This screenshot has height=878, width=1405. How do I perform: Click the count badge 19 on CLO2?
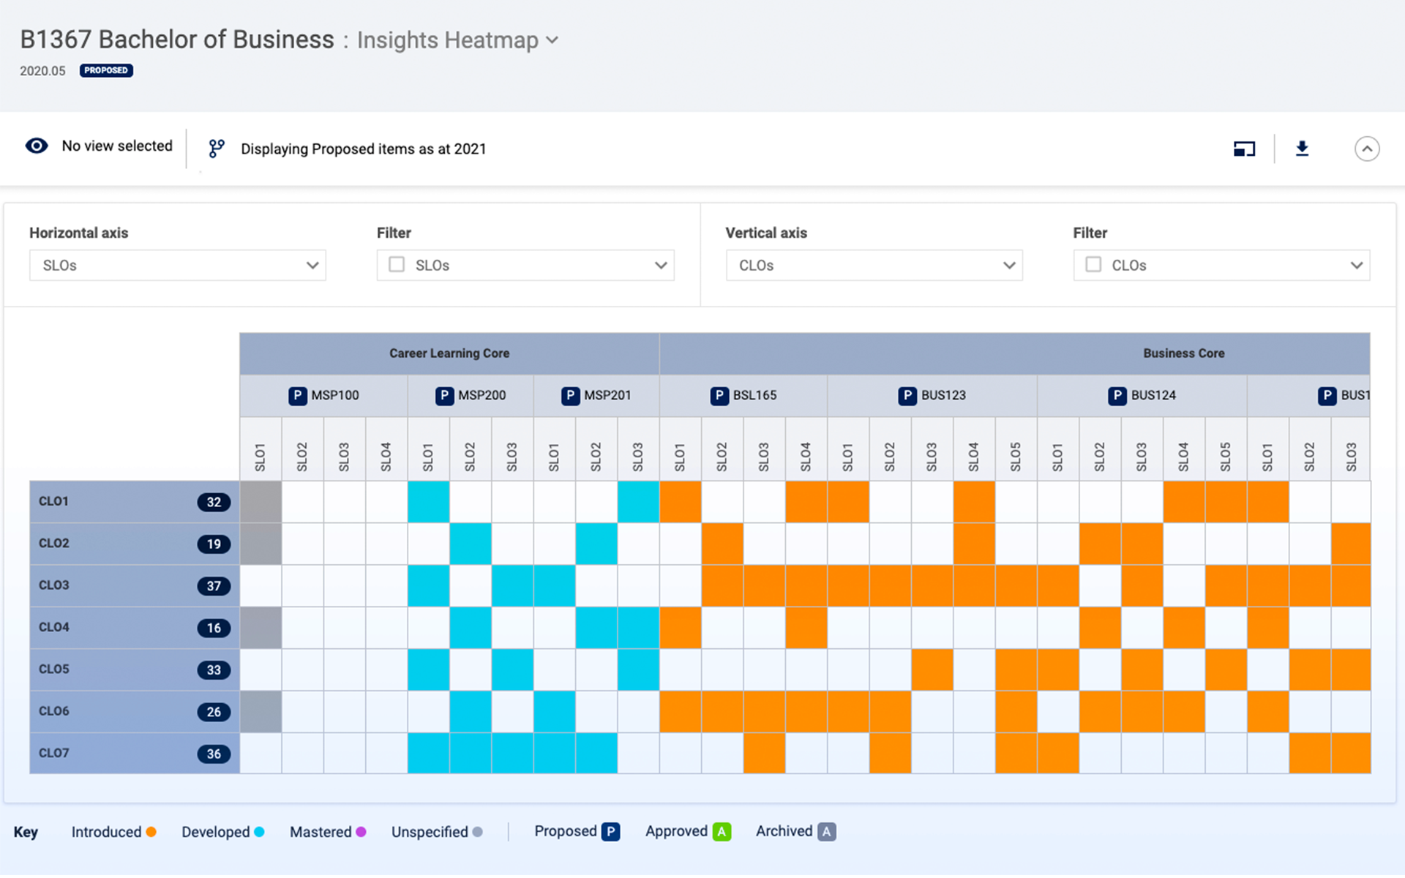click(x=214, y=544)
